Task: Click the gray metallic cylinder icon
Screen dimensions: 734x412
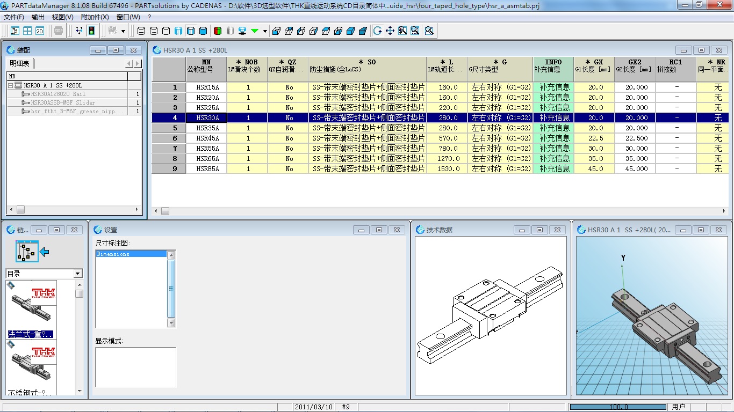Action: [230, 31]
